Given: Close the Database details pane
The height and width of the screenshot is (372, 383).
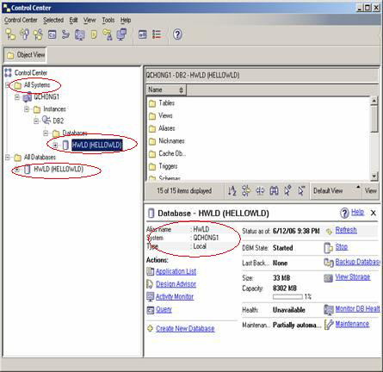Looking at the screenshot, I should tap(374, 213).
